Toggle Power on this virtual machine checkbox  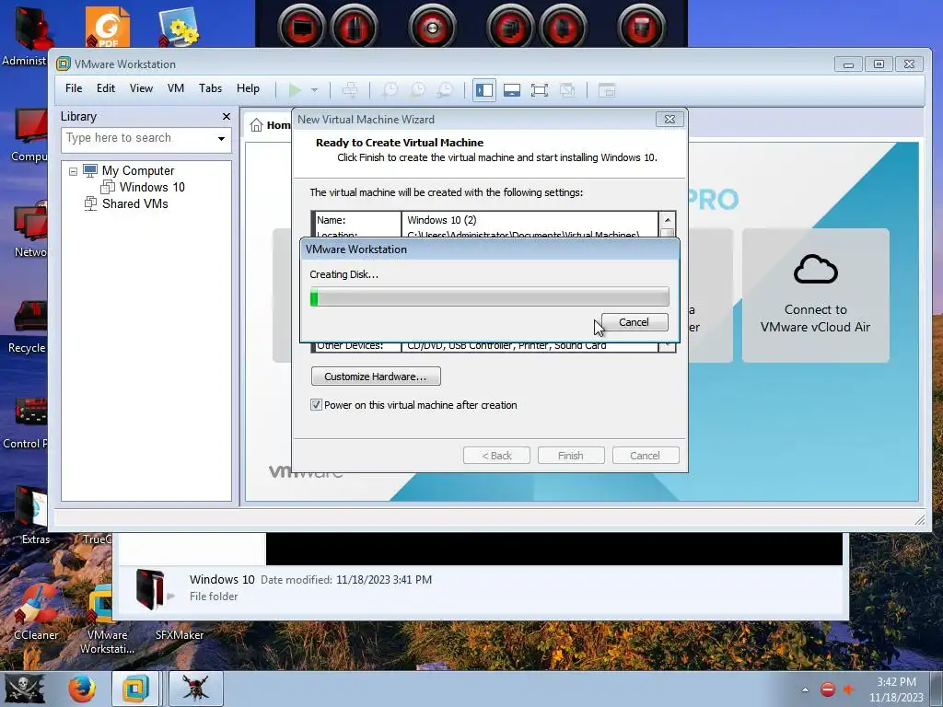(x=316, y=405)
